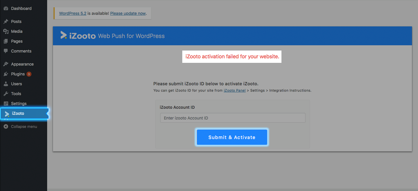Screen dimensions: 418x191
Task: Click the Please submit iZooto ID instruction
Action: pos(206,84)
